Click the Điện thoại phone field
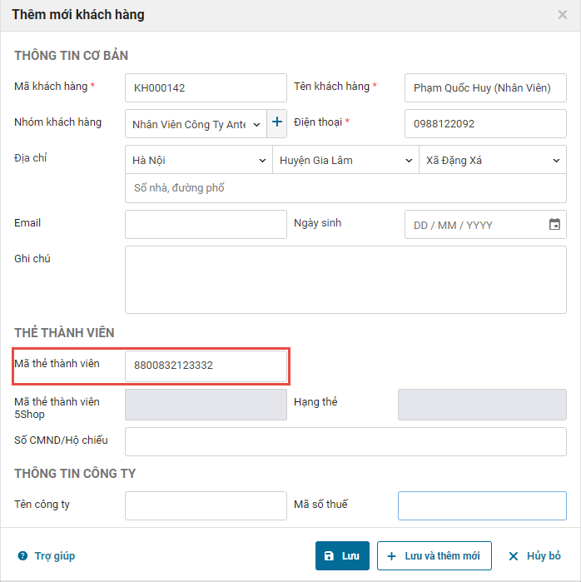The height and width of the screenshot is (582, 581). tap(485, 124)
